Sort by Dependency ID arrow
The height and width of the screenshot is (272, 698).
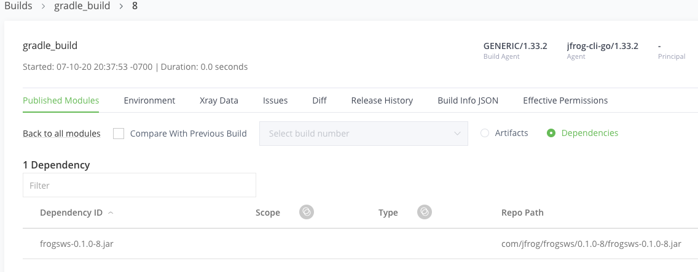tap(111, 213)
